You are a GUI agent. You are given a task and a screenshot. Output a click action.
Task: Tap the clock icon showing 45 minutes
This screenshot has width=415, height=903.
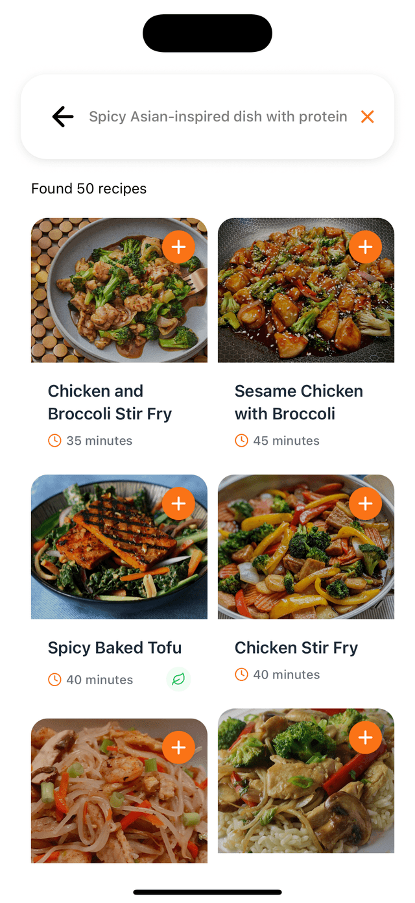[241, 440]
